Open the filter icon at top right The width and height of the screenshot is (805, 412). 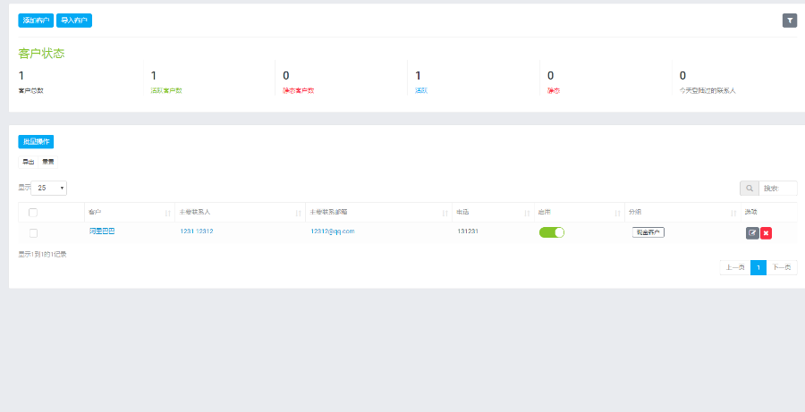[789, 21]
